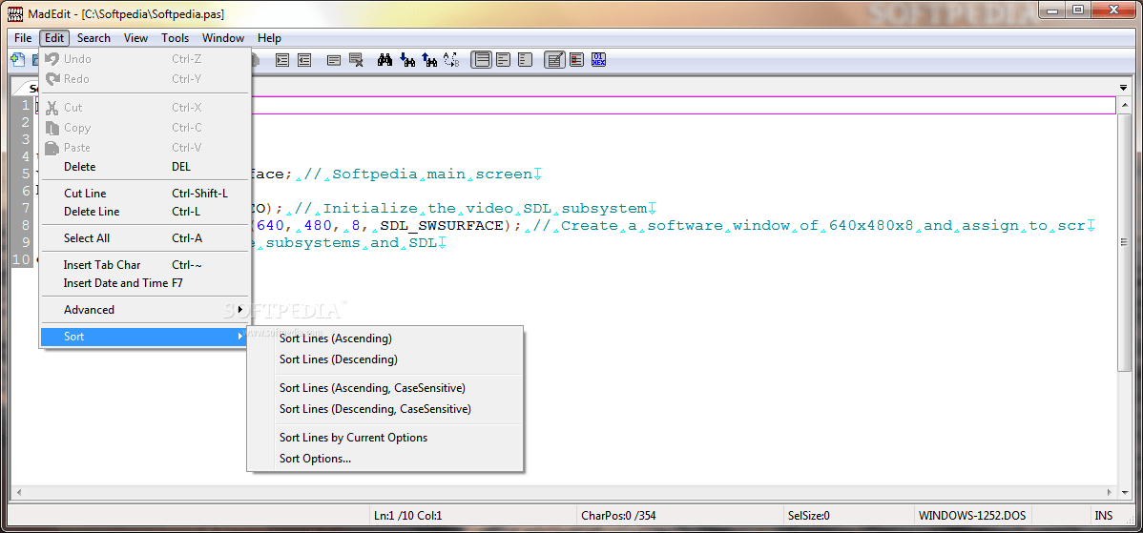The image size is (1143, 533).
Task: Open the Help menu
Action: (x=269, y=38)
